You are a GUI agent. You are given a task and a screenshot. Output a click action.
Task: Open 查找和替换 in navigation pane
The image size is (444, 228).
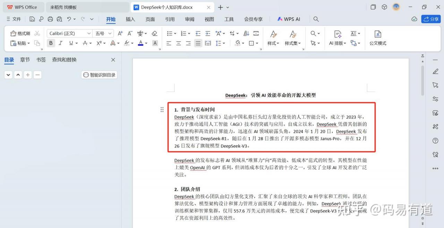click(x=64, y=60)
